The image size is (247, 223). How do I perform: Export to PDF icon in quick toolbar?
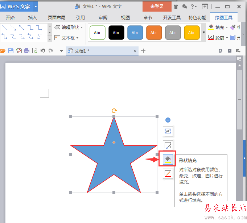(19, 51)
